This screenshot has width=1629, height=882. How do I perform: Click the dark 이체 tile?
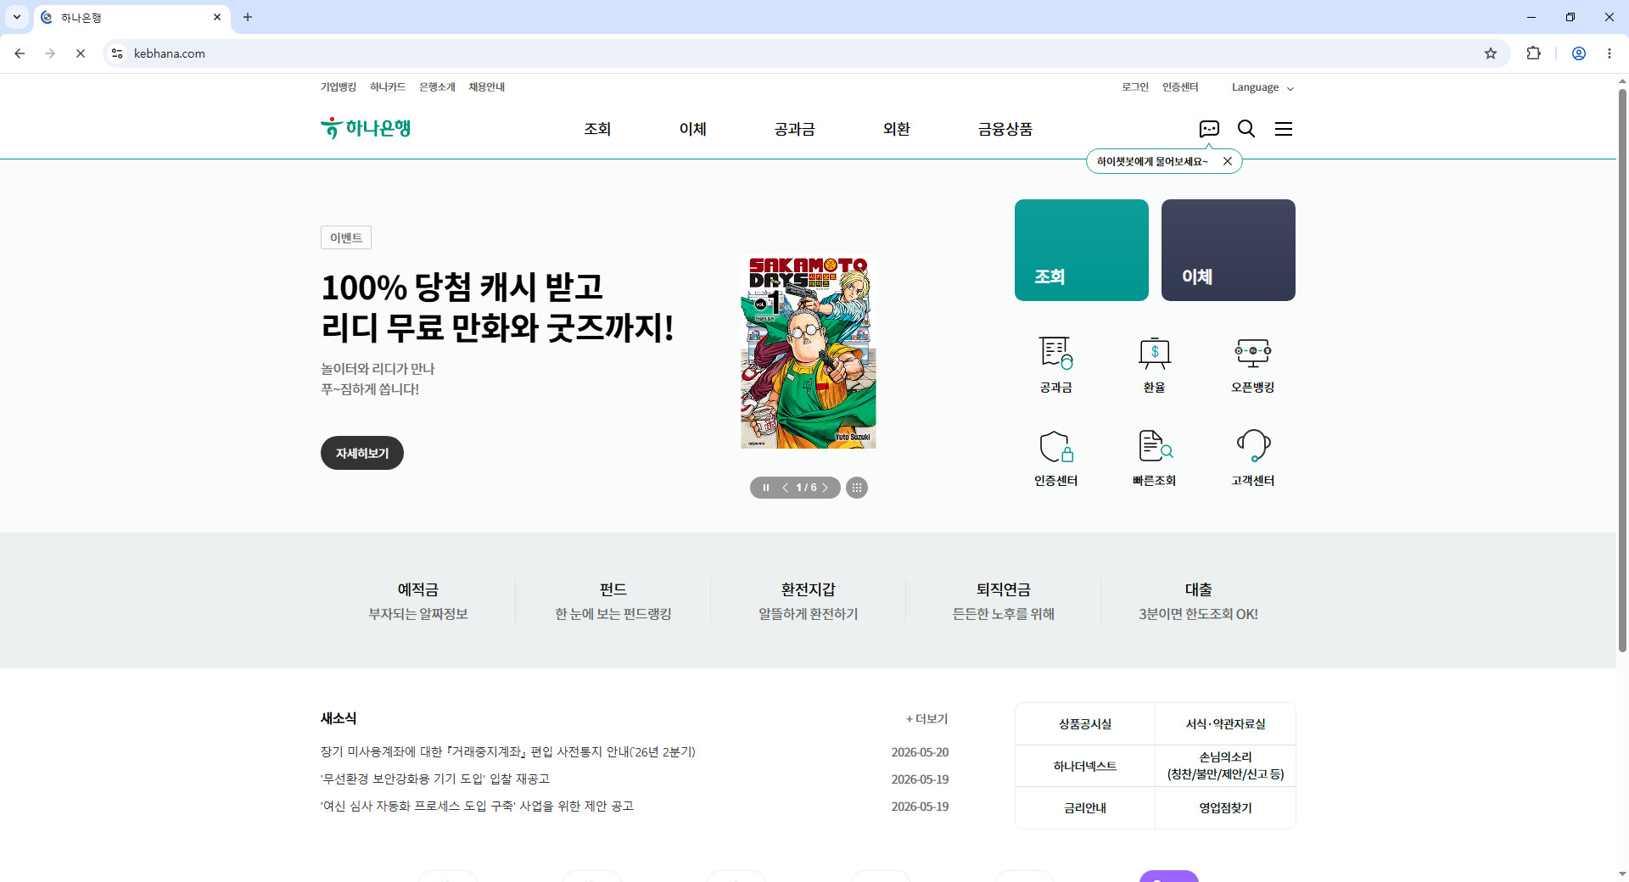pos(1229,250)
